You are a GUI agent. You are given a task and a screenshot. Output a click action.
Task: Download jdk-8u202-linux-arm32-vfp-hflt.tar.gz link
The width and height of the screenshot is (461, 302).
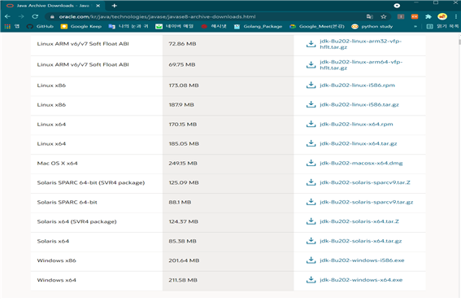pos(361,44)
